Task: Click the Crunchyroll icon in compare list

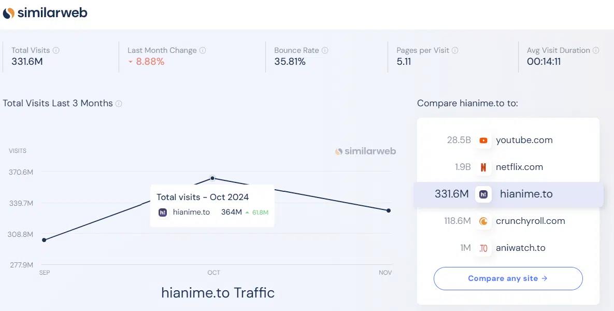Action: point(483,221)
